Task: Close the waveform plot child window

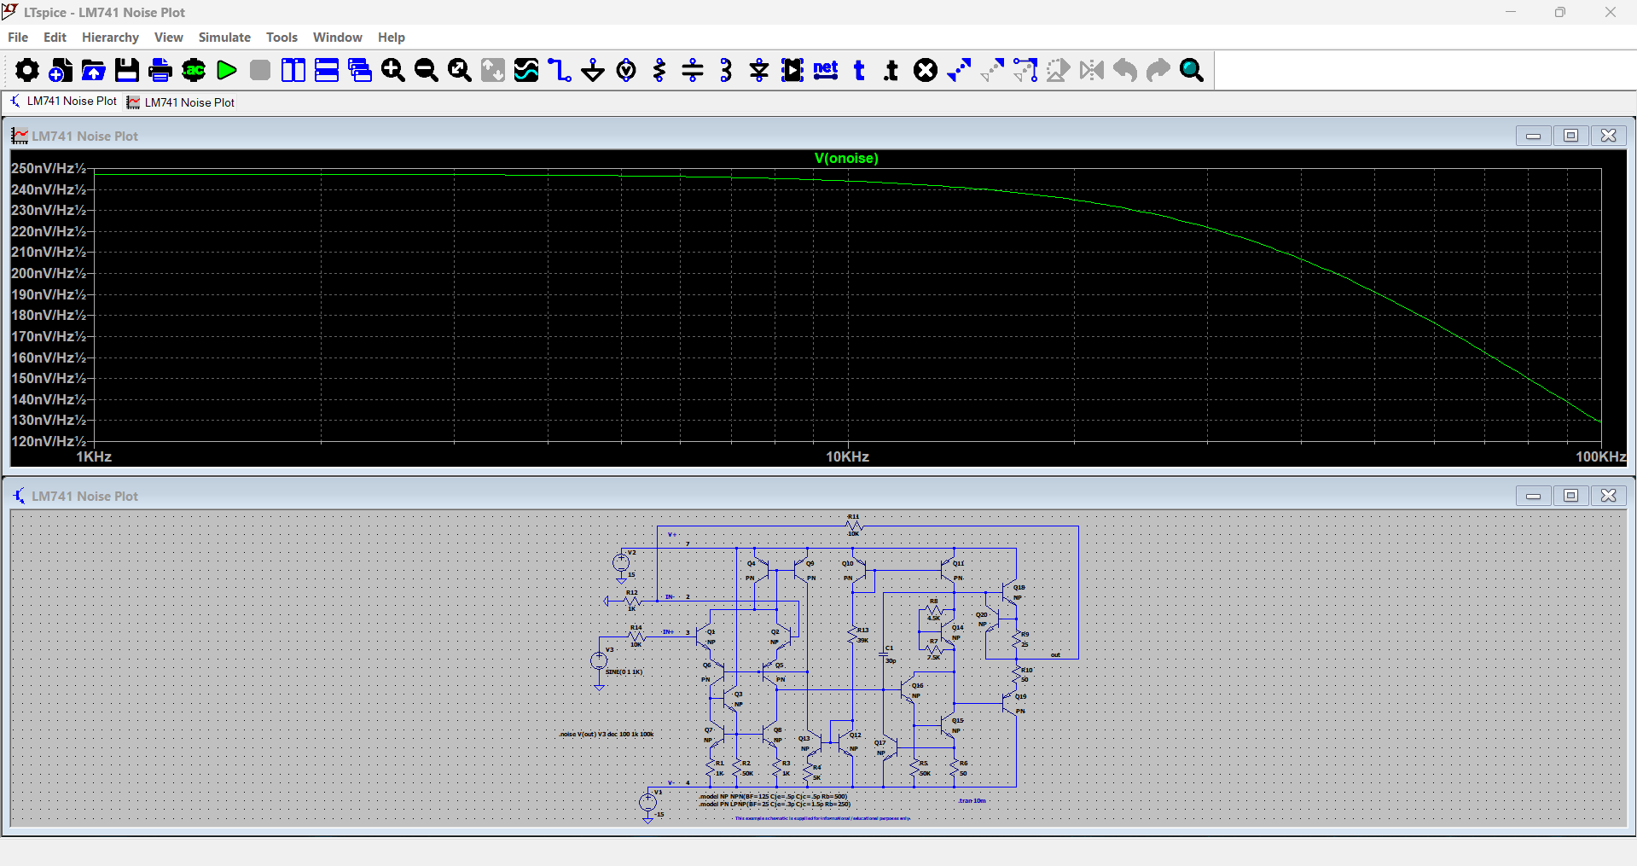Action: 1608,137
